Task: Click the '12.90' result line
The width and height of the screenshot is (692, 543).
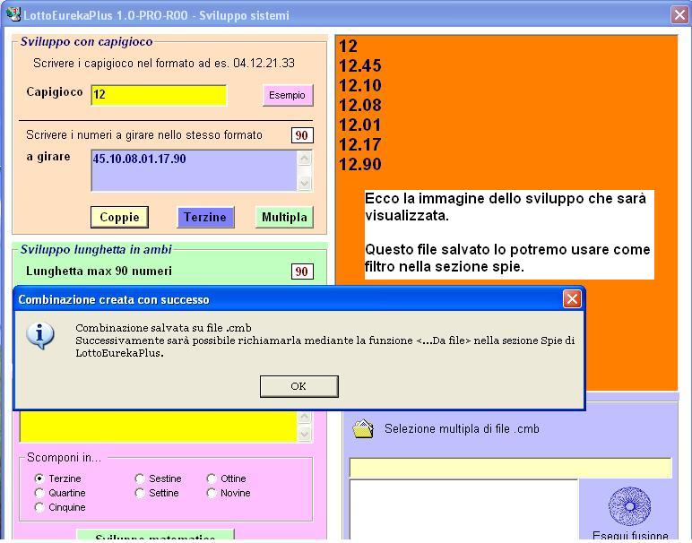Action: point(359,164)
